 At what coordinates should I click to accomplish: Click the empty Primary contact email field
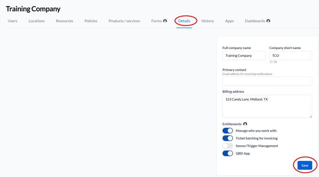click(267, 81)
